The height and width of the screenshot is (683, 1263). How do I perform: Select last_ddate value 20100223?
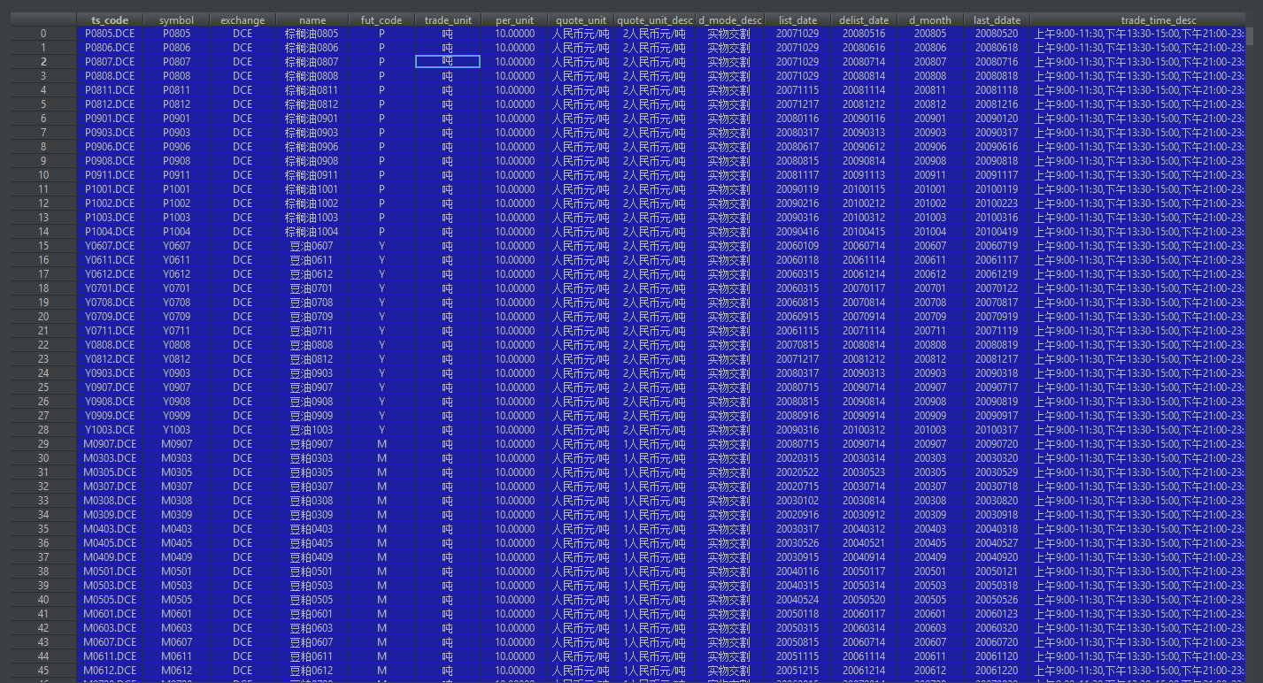(x=997, y=203)
